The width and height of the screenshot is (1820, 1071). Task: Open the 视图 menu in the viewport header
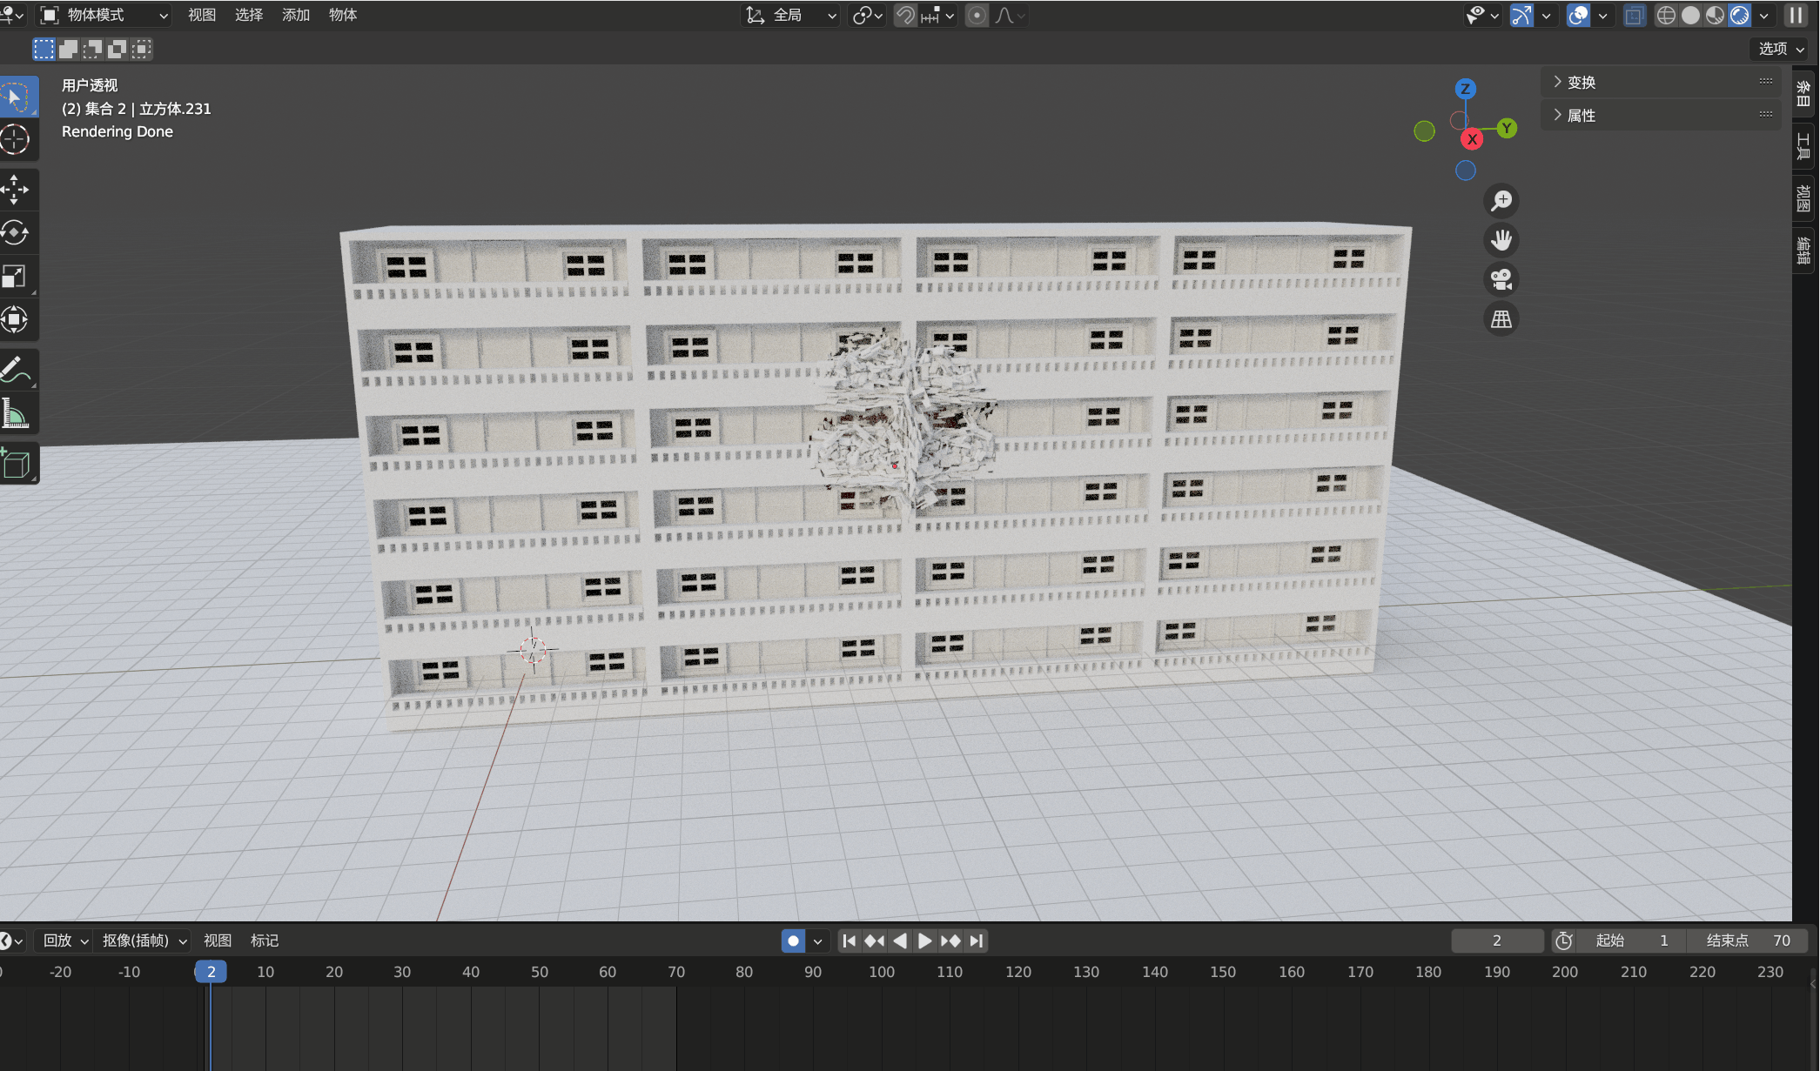(201, 16)
